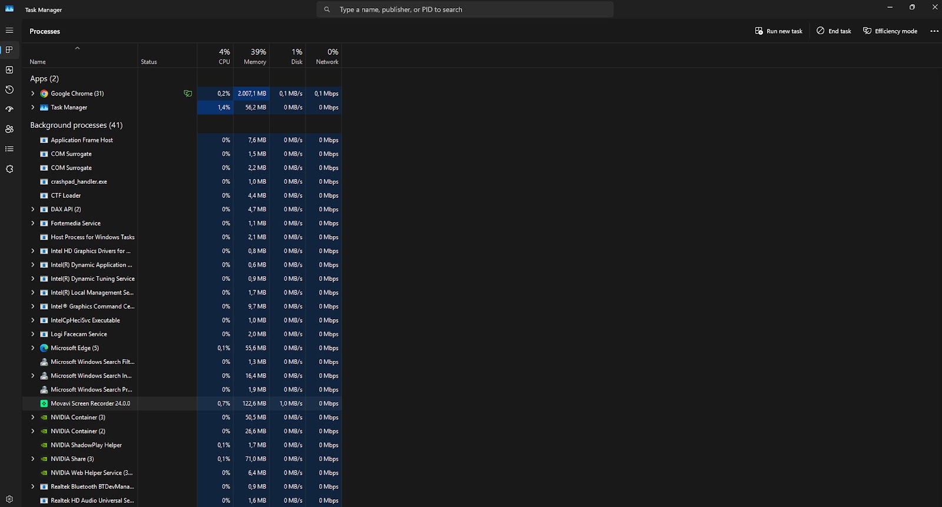The image size is (942, 507).
Task: Expand the Realtek Bluetooth BTDevManager group
Action: point(33,487)
